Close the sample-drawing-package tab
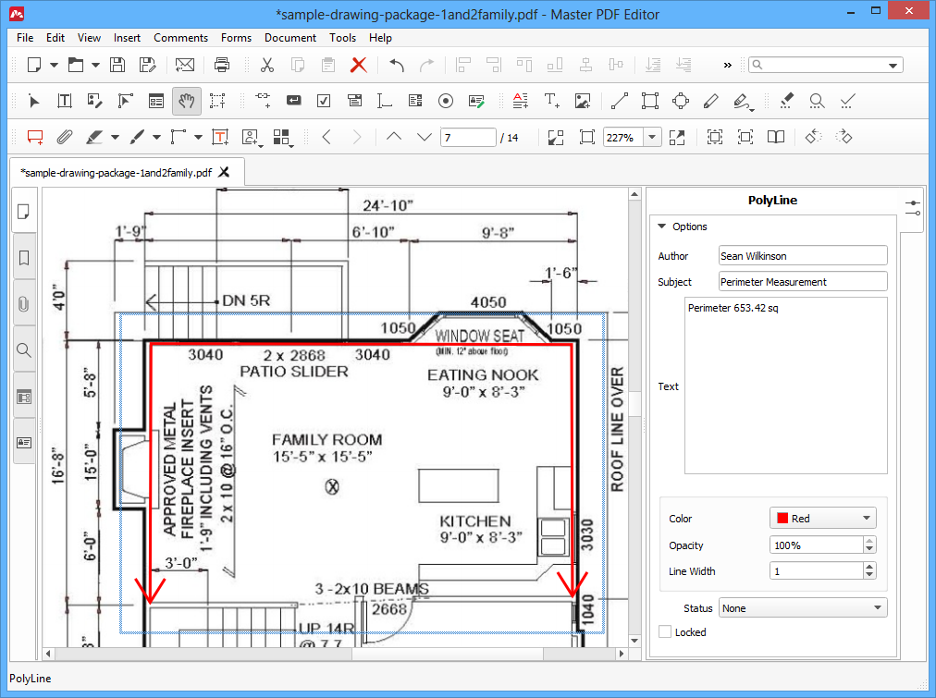Screen dimensions: 936x698 point(224,172)
